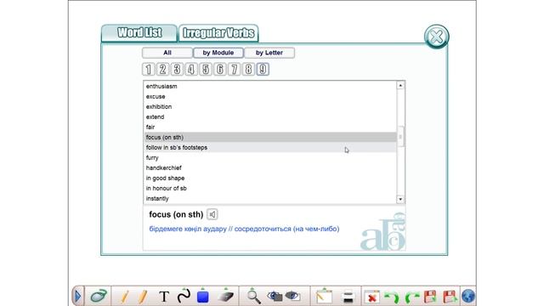544x306 pixels.
Task: Click the green redo arrow
Action: click(411, 297)
